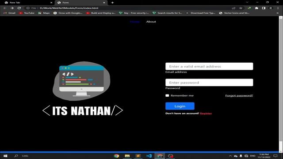Focus the email address input field
The width and height of the screenshot is (283, 159).
click(209, 66)
